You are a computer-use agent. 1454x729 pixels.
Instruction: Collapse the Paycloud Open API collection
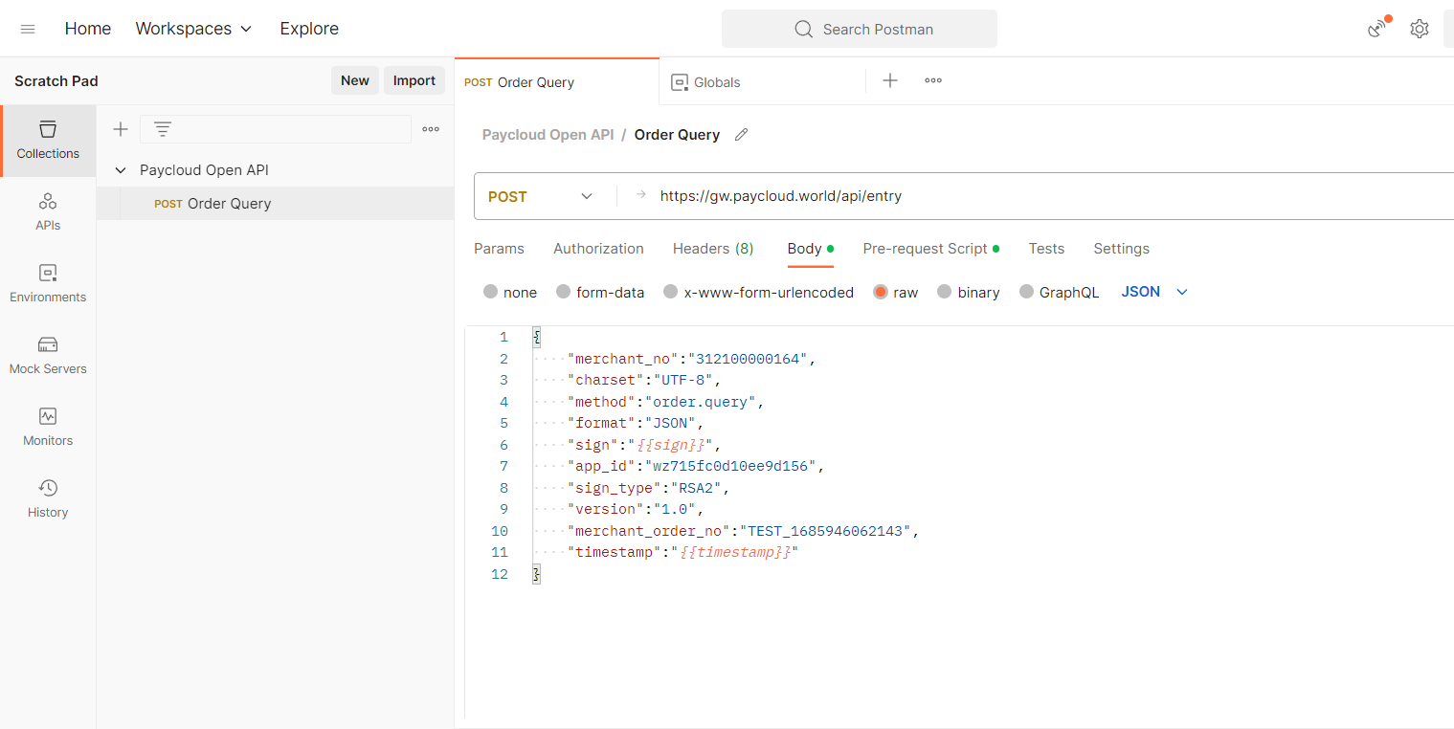(x=121, y=170)
